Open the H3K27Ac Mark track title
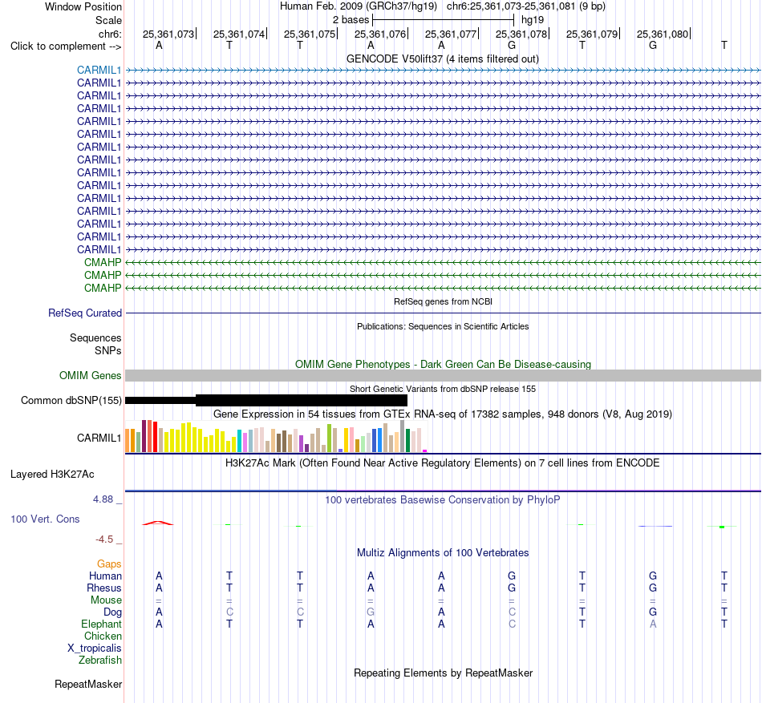 pyautogui.click(x=443, y=463)
